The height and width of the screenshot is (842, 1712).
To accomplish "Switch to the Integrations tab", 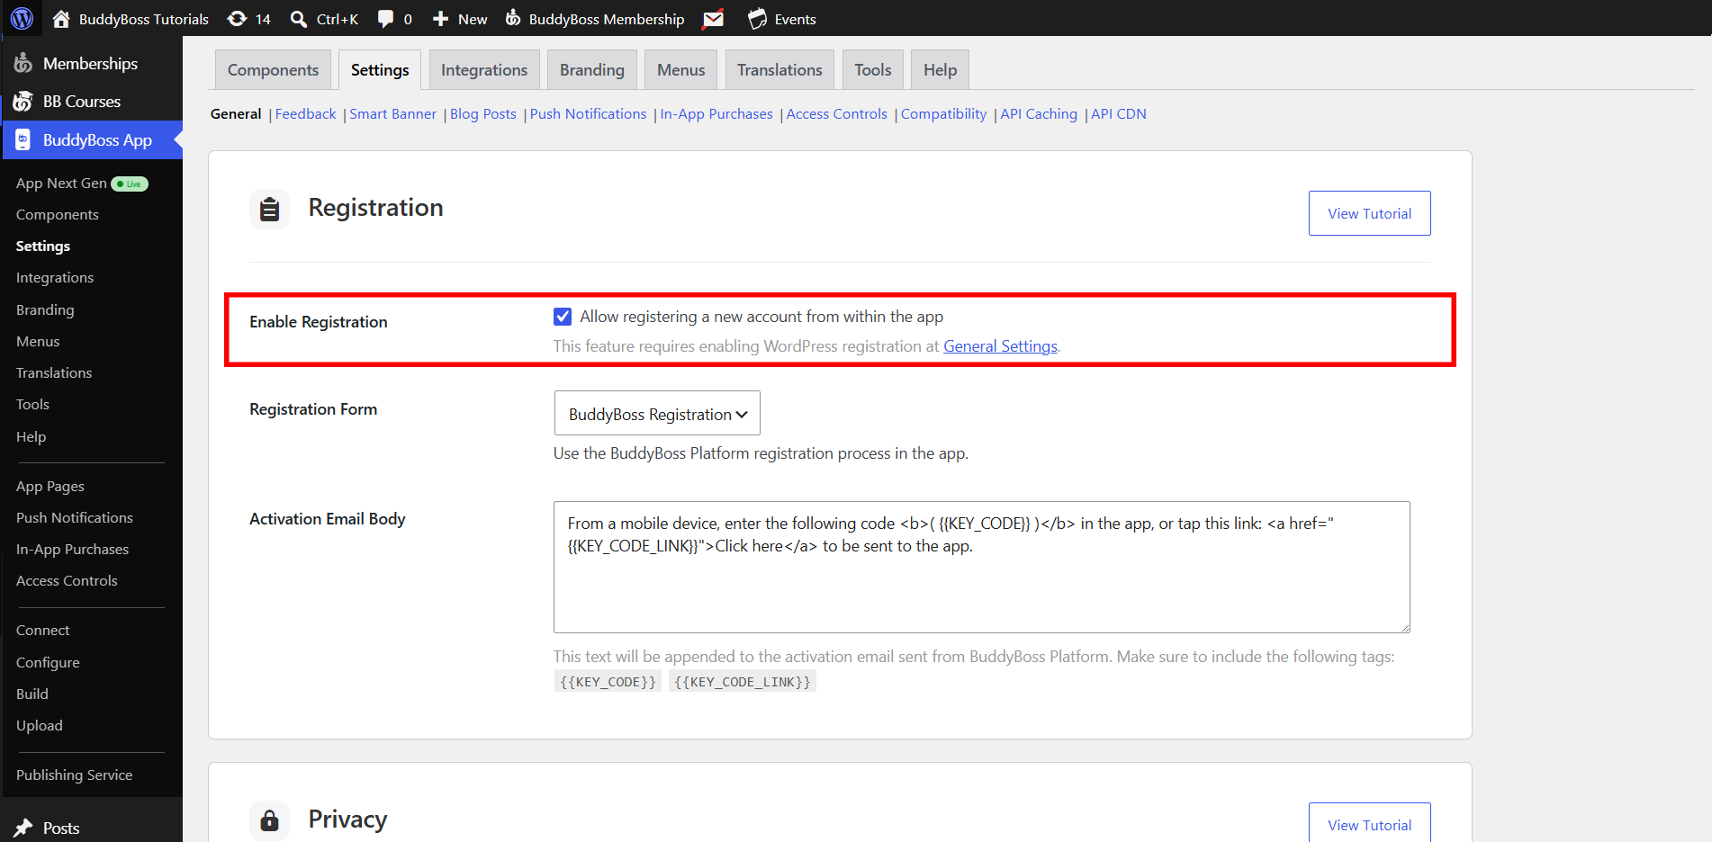I will (x=484, y=70).
